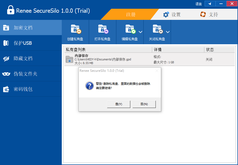238x165 pixels.
Task: Click the 详情 column header
Action: tap(178, 50)
